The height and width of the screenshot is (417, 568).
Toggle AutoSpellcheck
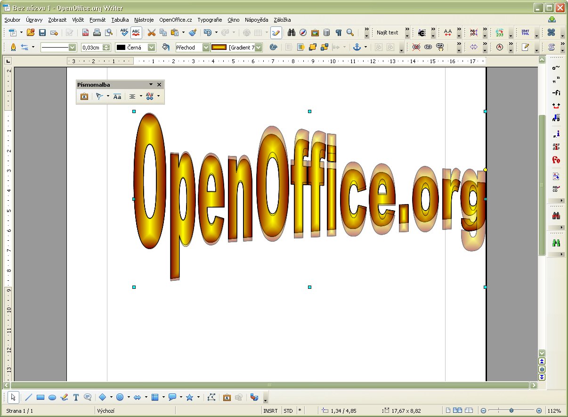136,33
